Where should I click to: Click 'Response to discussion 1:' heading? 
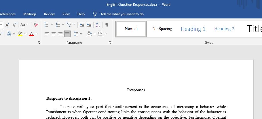(69, 99)
